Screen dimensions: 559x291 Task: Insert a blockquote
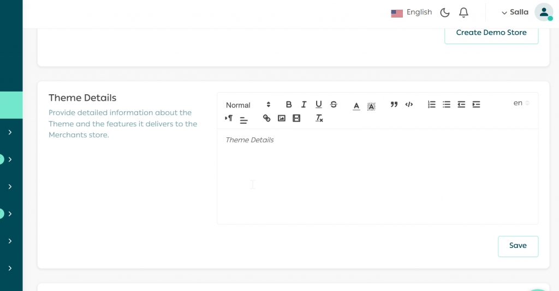pyautogui.click(x=394, y=105)
